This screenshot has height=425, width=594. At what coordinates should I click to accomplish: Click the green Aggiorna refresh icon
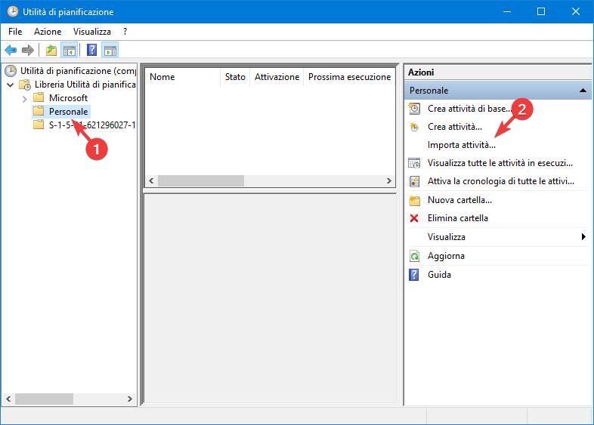(x=414, y=256)
